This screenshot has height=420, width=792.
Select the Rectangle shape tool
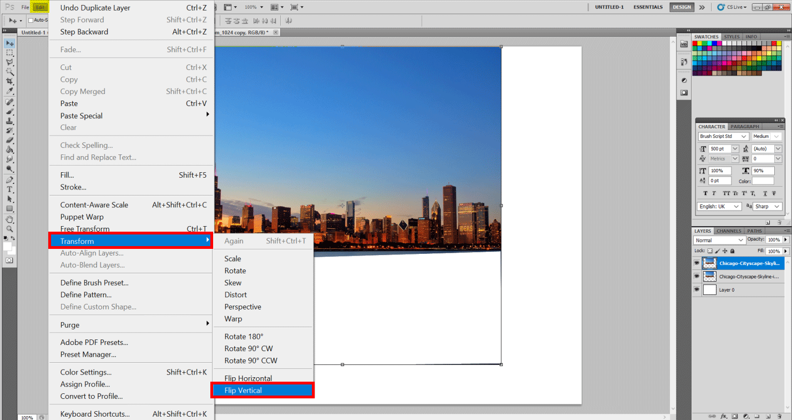pyautogui.click(x=9, y=208)
